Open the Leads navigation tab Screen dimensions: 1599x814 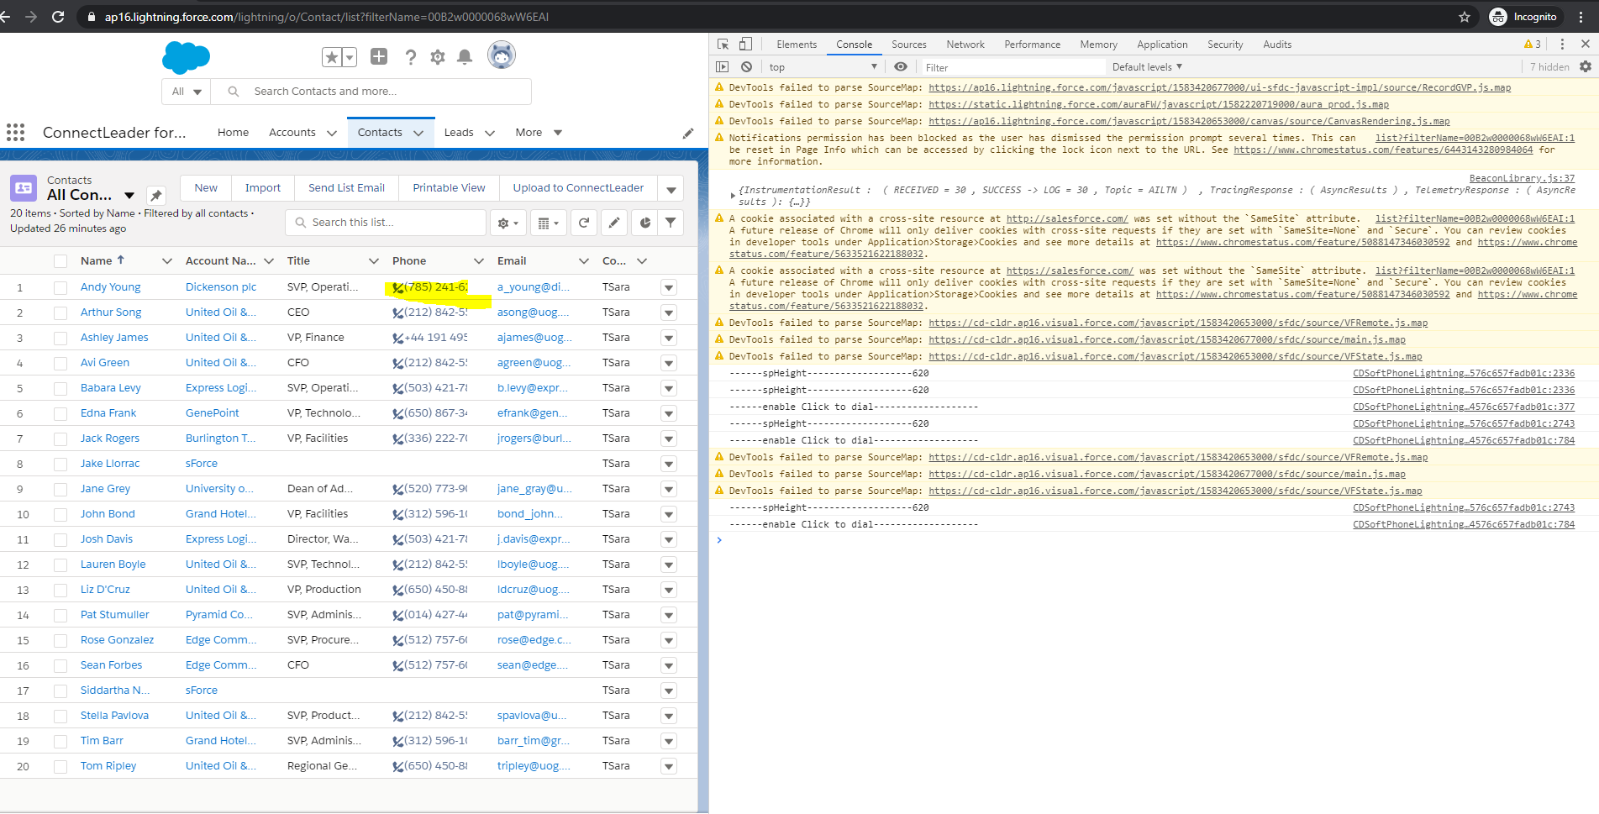tap(459, 133)
